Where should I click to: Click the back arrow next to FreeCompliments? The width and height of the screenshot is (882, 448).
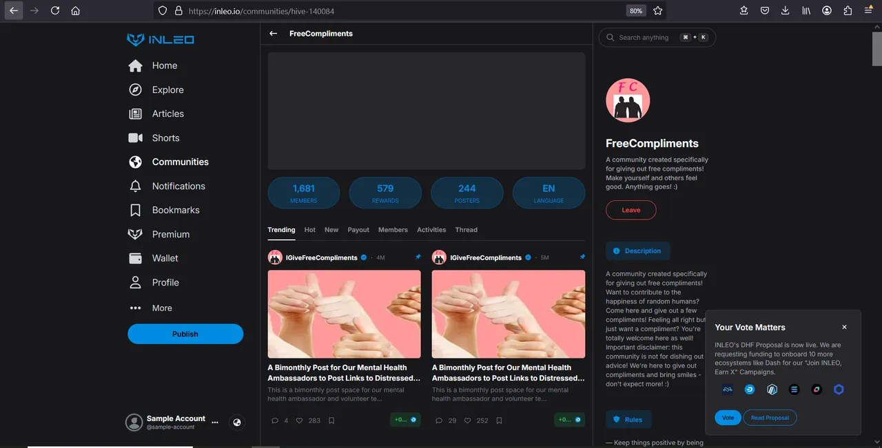click(x=274, y=33)
